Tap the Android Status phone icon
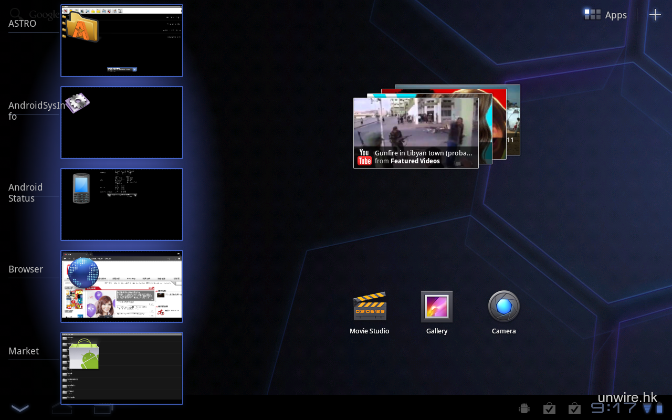Screen dimensions: 672x420 [81, 188]
